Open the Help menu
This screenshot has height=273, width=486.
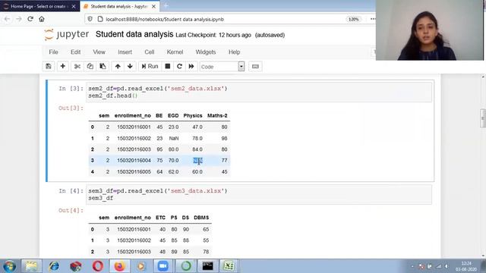coord(235,52)
